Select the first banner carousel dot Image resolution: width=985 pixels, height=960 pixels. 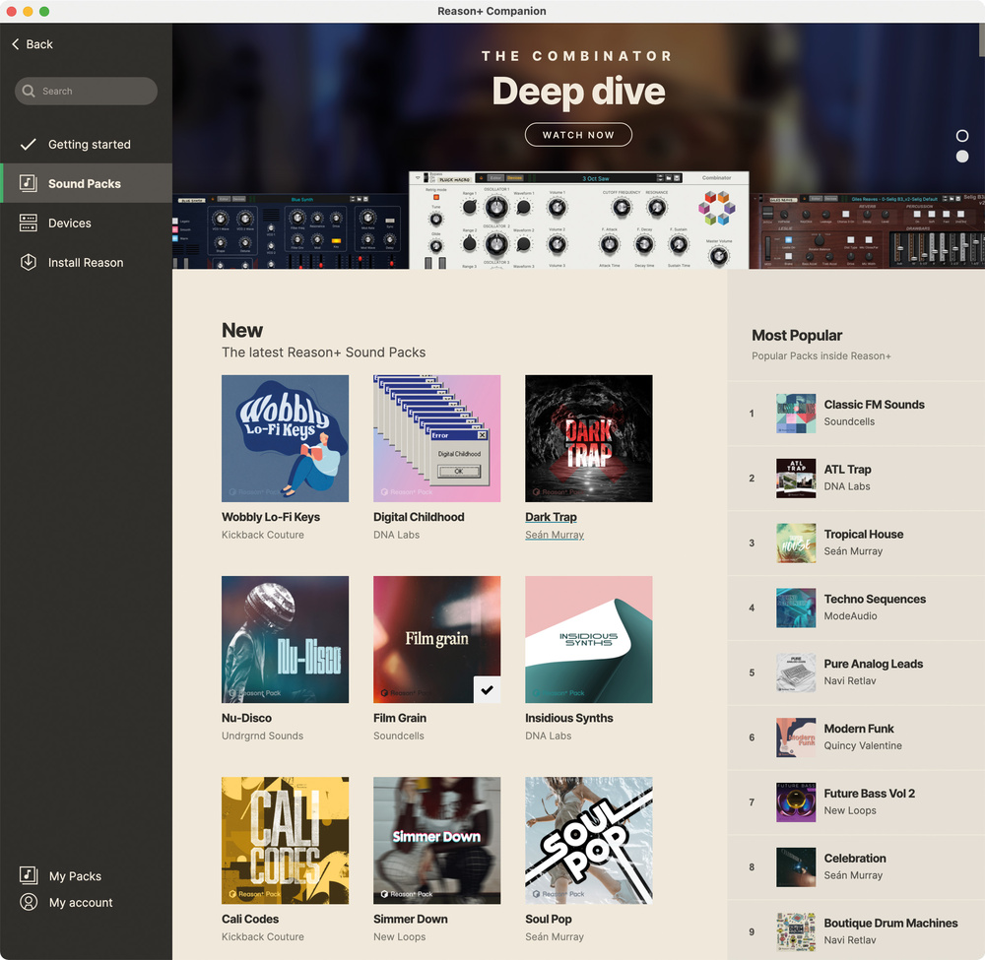tap(962, 136)
